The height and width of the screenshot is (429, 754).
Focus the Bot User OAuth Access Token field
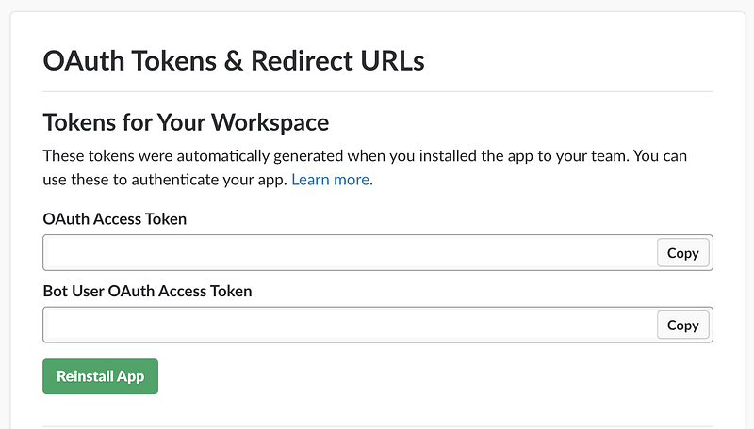tap(352, 325)
